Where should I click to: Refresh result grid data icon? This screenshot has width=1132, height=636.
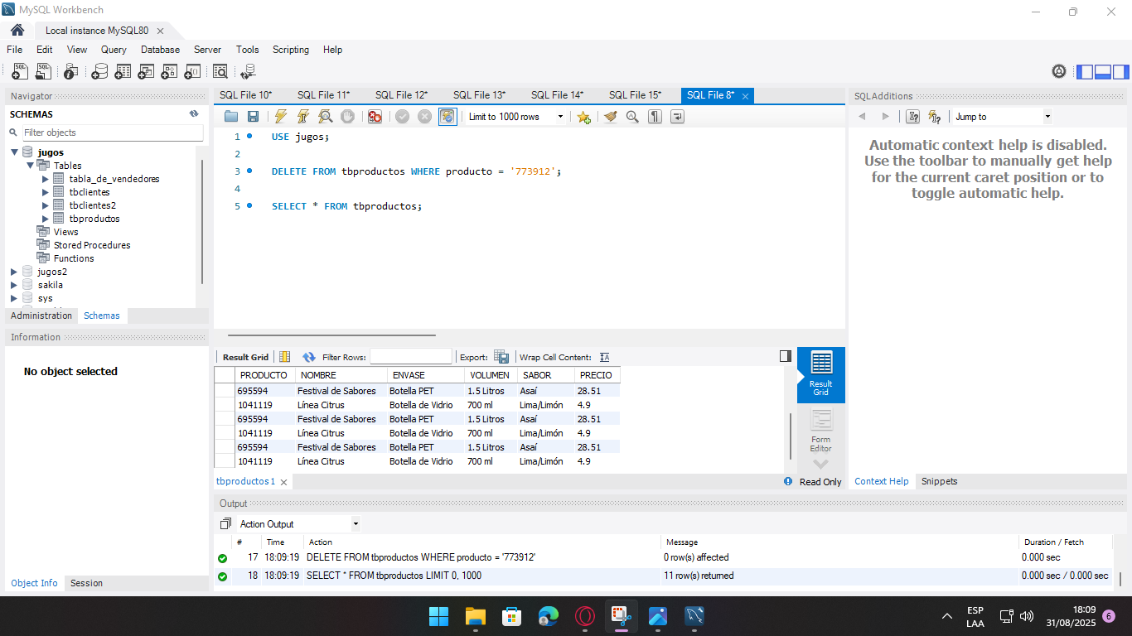[x=309, y=357]
